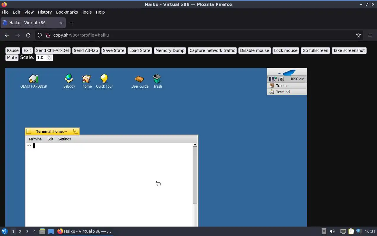The width and height of the screenshot is (377, 236).
Task: Click Send Alt-Tab button
Action: click(86, 50)
